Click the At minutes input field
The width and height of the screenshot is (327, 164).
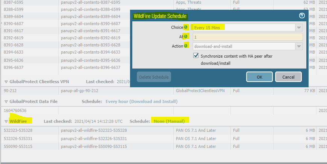coord(248,37)
